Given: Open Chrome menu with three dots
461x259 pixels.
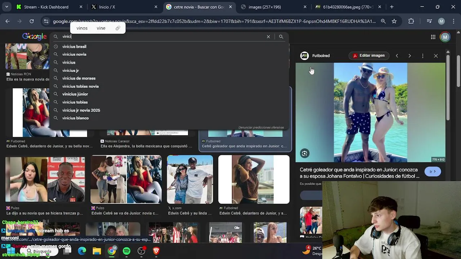Looking at the screenshot, I should [453, 21].
